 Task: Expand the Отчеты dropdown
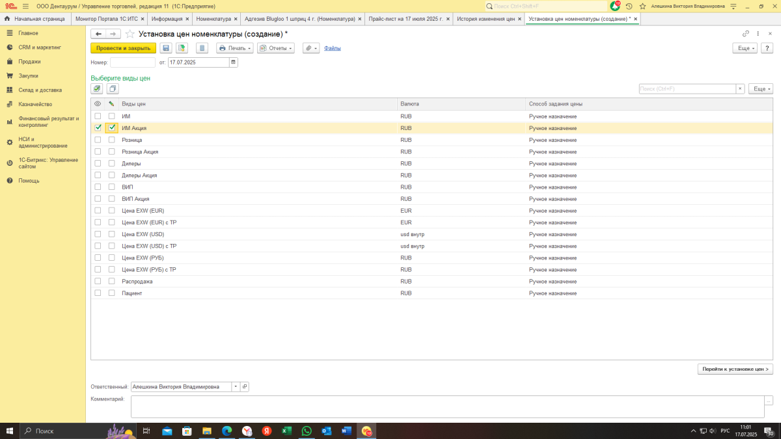tap(275, 48)
